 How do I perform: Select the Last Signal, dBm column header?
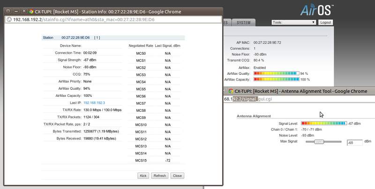click(167, 45)
